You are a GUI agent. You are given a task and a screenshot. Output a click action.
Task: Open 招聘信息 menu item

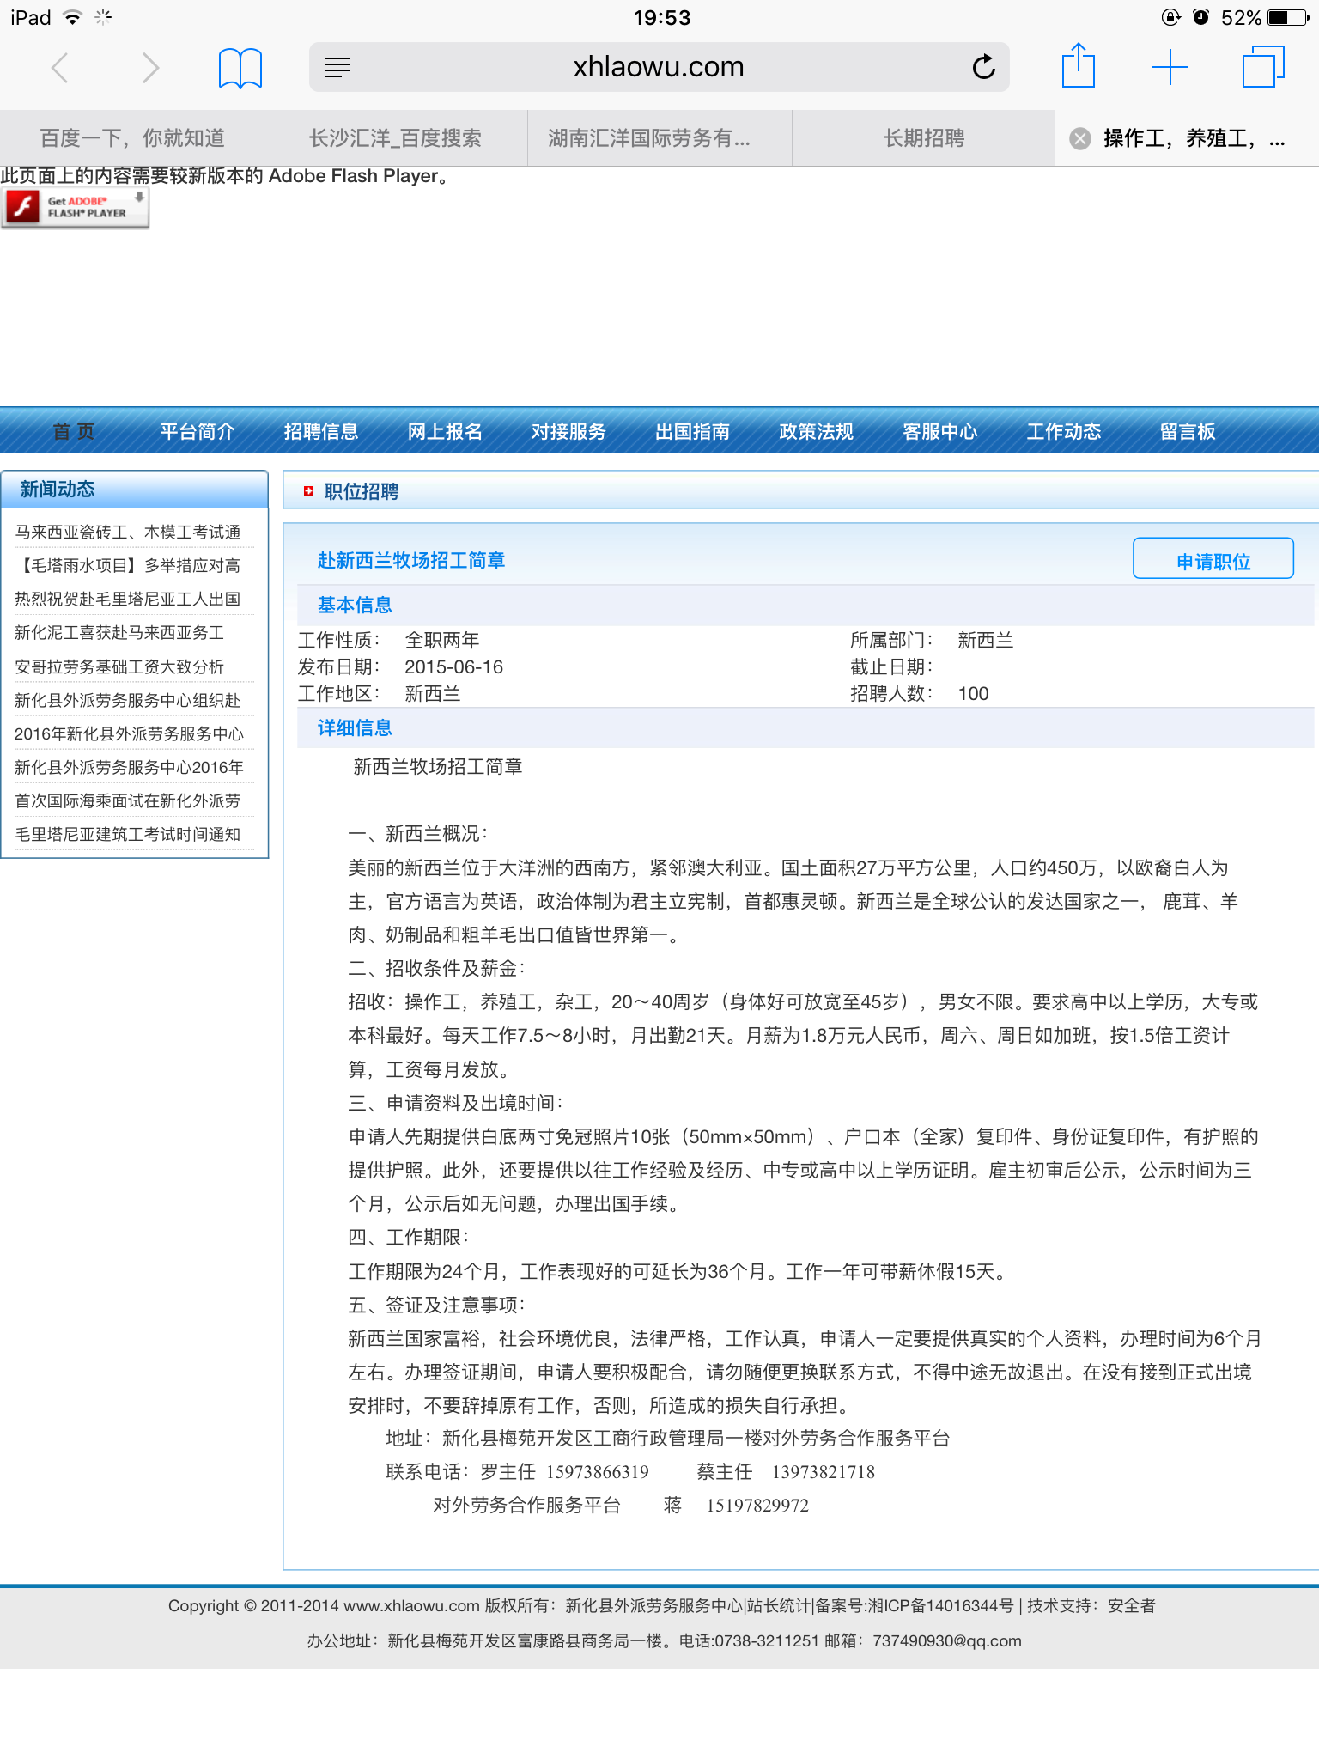pos(320,431)
